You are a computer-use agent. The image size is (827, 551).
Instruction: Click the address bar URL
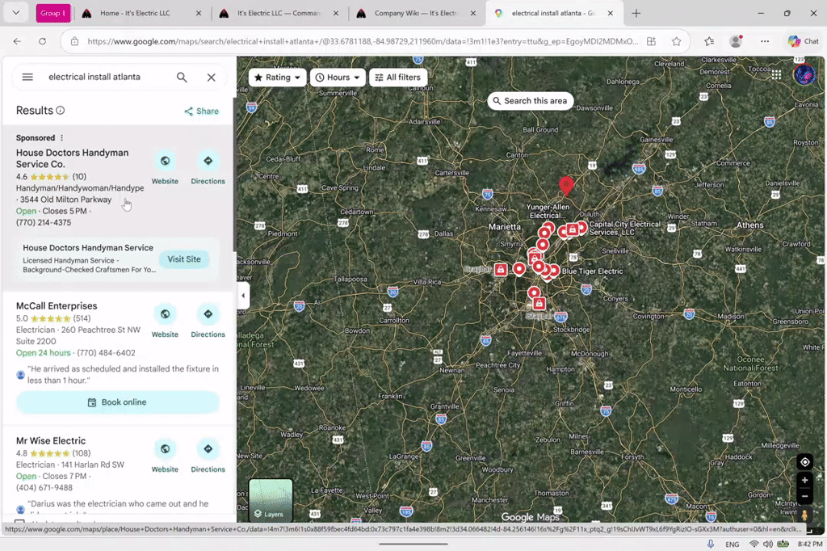(x=363, y=41)
